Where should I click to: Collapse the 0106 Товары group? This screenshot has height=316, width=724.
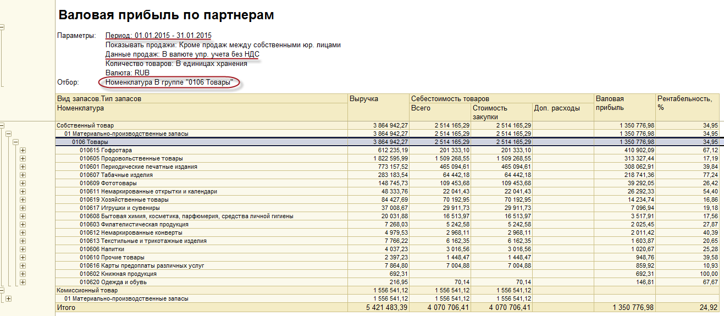15,142
